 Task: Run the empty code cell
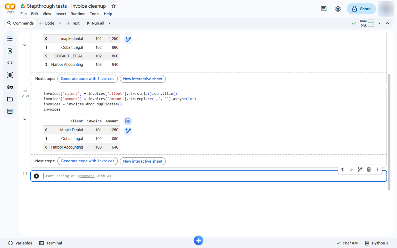(36, 176)
